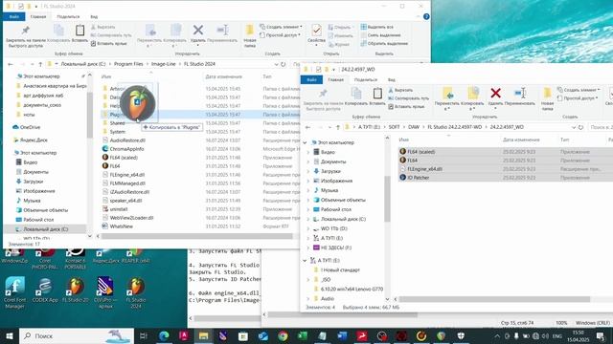The height and width of the screenshot is (344, 613).
Task: Click Paste clipboard icon in 24.2.2.4597_WO window
Action: (377, 94)
